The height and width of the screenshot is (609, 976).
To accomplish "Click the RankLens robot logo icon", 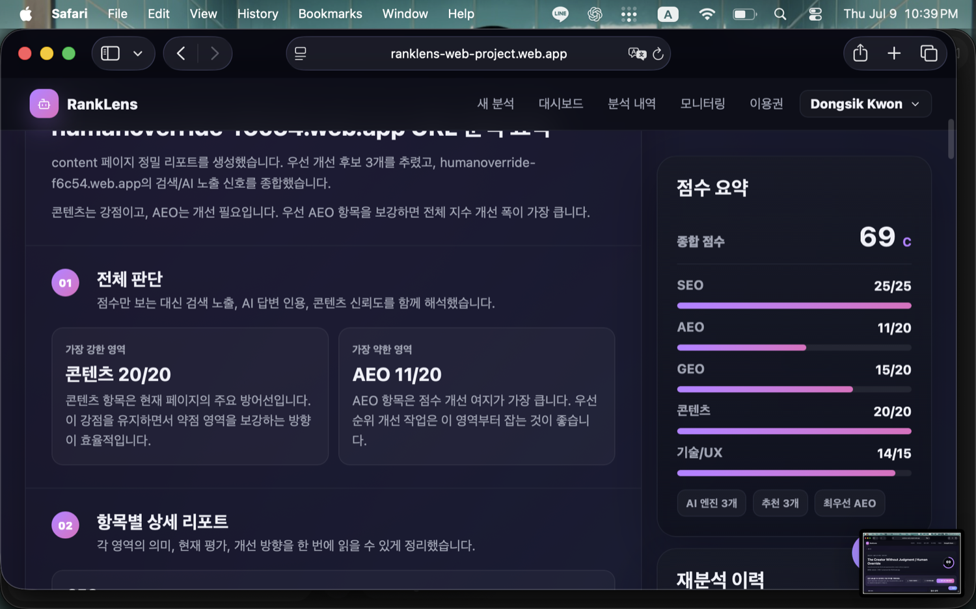I will (x=44, y=104).
